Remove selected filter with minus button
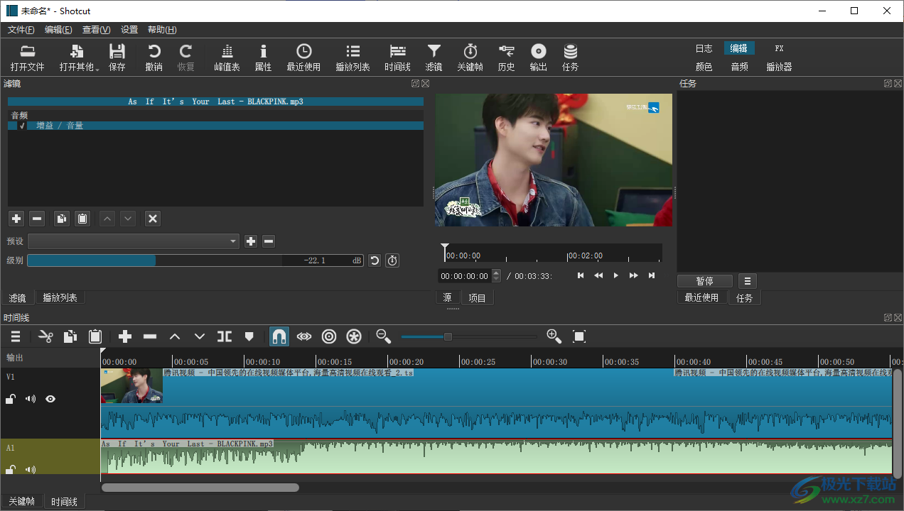Image resolution: width=904 pixels, height=511 pixels. point(37,219)
